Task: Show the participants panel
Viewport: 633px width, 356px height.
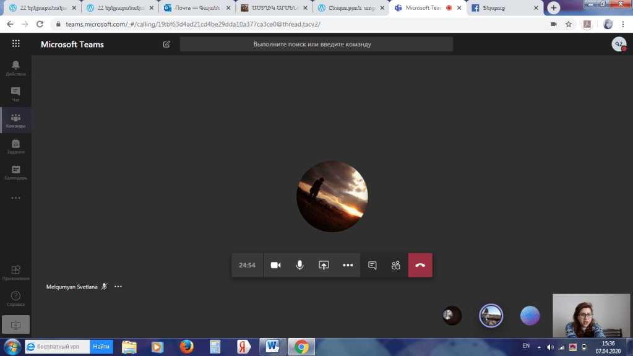Action: click(396, 265)
